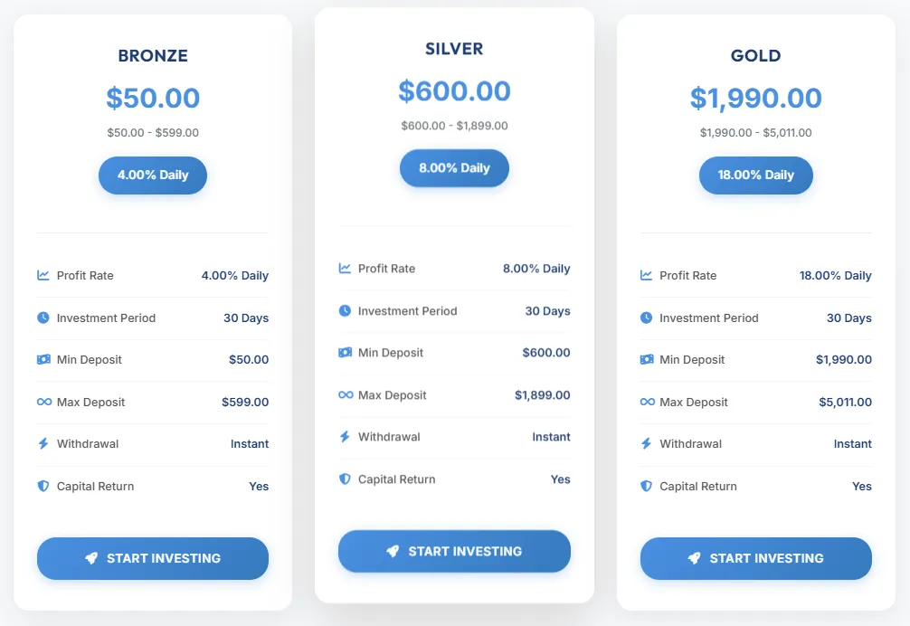Click the Gold plan Max Deposit infinity icon
This screenshot has height=626, width=910.
point(647,402)
